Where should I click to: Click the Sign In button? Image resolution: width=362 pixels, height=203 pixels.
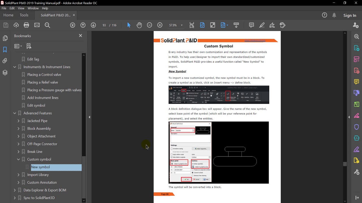[350, 16]
